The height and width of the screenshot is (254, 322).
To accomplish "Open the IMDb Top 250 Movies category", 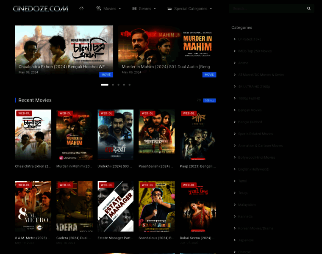I will [255, 51].
